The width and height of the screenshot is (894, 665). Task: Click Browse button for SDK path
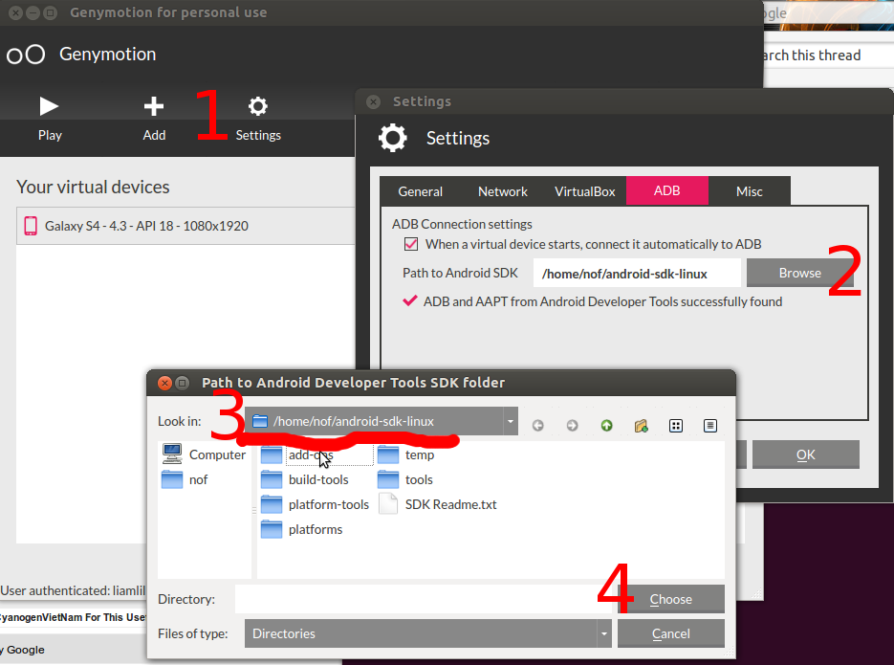800,274
